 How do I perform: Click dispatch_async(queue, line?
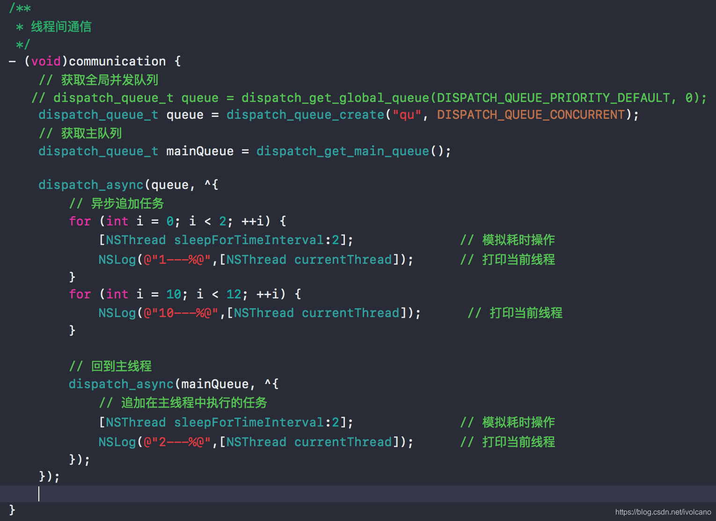pos(128,185)
